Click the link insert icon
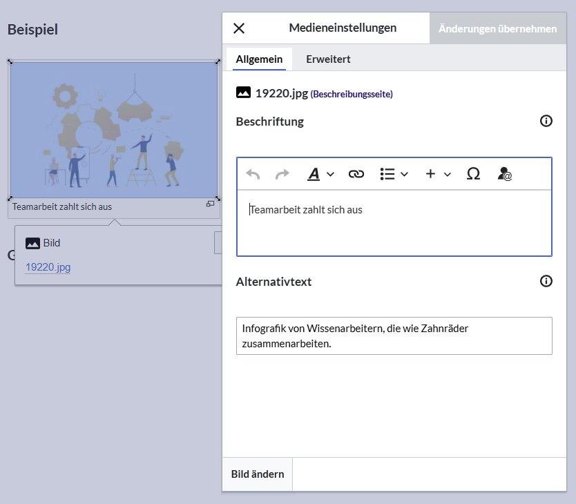 [x=356, y=175]
